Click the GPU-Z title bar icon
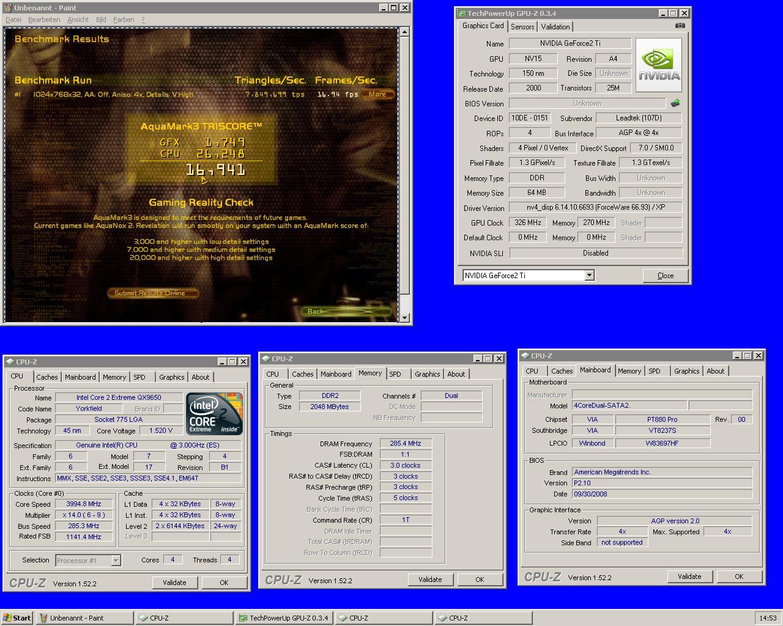 click(462, 13)
